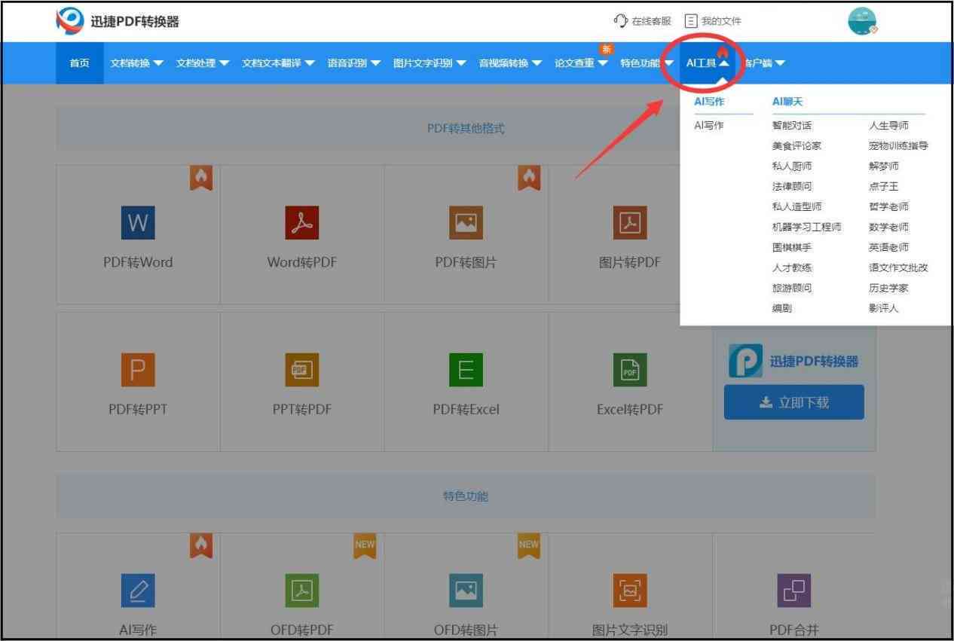
Task: Click the 图片转PDF icon
Action: pyautogui.click(x=629, y=222)
